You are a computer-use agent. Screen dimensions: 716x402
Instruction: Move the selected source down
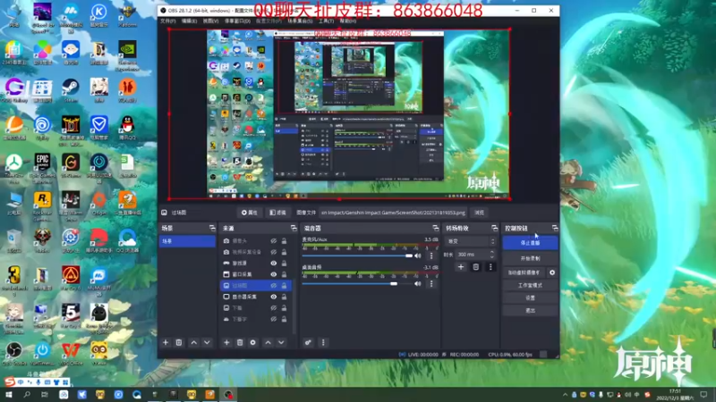tap(281, 342)
